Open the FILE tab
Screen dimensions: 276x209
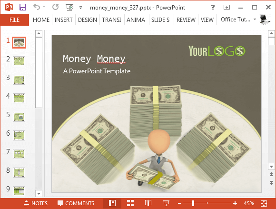pyautogui.click(x=14, y=20)
